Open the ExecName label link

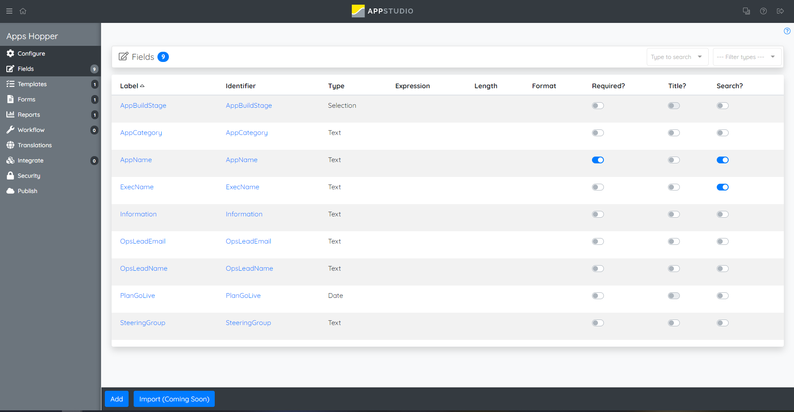pyautogui.click(x=137, y=187)
